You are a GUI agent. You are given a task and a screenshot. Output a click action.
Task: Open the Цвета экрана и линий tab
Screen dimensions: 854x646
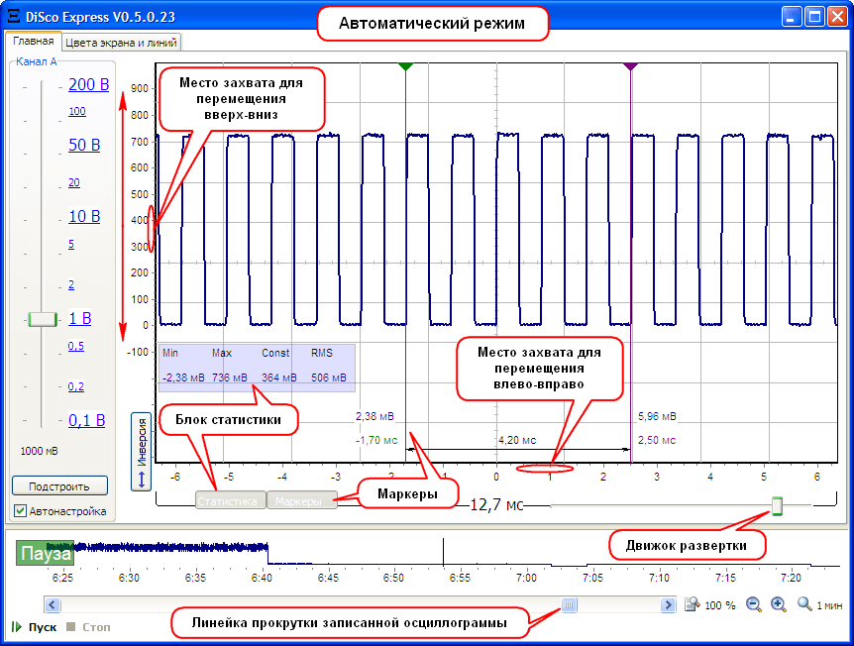pos(121,43)
